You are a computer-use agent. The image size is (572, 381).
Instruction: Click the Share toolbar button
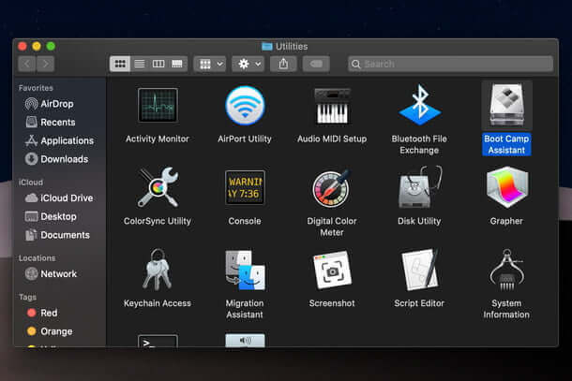coord(283,64)
